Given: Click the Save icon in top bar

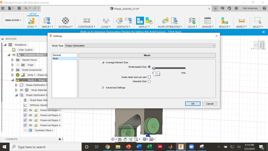Looking at the screenshot, I should tap(19, 8).
